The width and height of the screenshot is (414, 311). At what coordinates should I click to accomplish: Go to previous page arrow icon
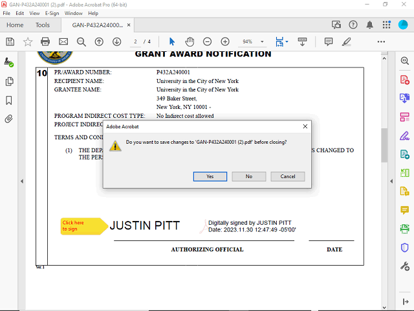99,41
